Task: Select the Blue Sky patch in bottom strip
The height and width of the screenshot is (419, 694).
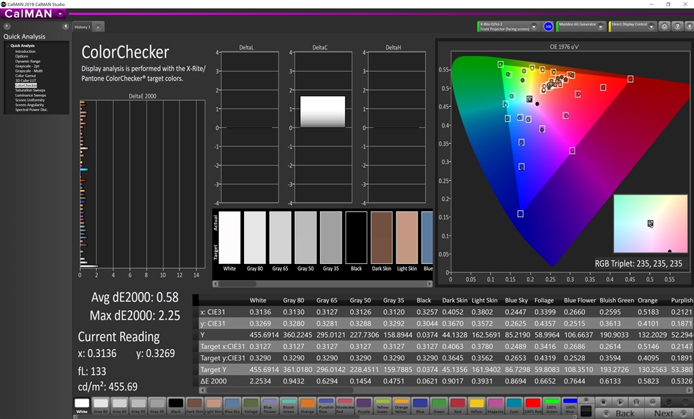Action: point(232,405)
